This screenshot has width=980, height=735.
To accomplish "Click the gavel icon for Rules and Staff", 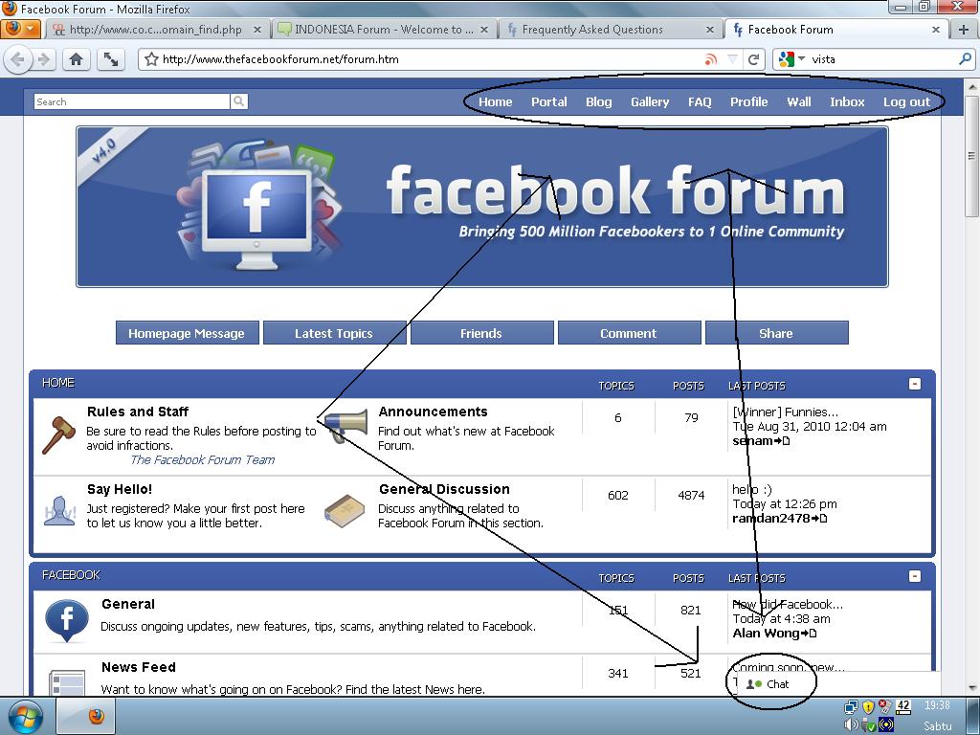I will [x=58, y=434].
